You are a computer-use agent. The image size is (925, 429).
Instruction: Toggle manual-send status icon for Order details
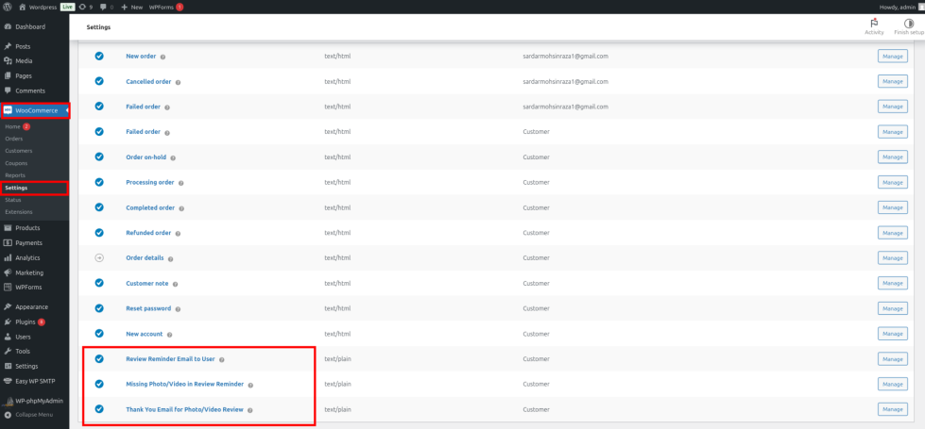coord(99,257)
